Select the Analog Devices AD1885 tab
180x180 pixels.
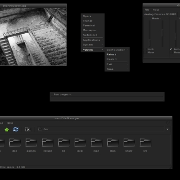pos(160,14)
